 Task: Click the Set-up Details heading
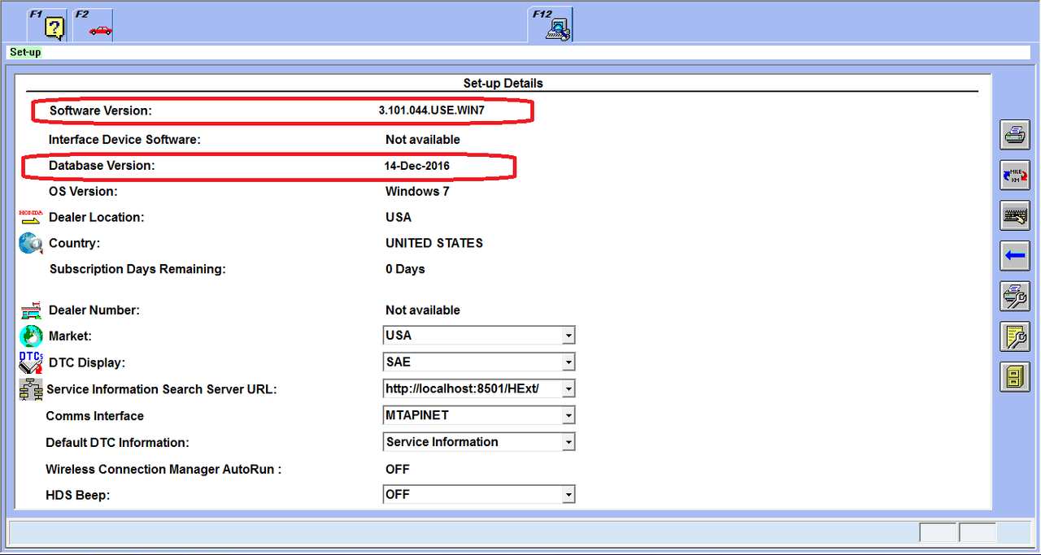click(x=503, y=83)
